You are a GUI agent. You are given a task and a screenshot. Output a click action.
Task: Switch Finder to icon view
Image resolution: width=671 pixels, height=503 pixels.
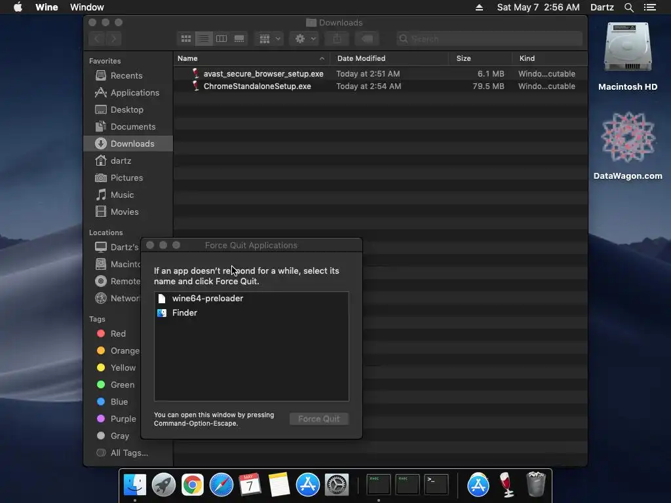click(x=186, y=39)
